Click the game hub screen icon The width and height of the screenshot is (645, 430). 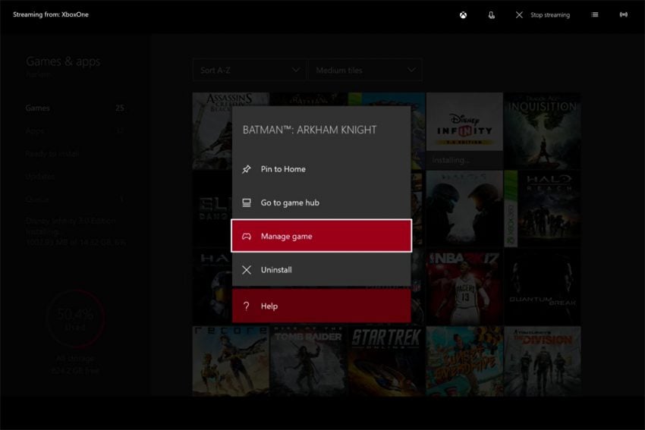coord(247,202)
